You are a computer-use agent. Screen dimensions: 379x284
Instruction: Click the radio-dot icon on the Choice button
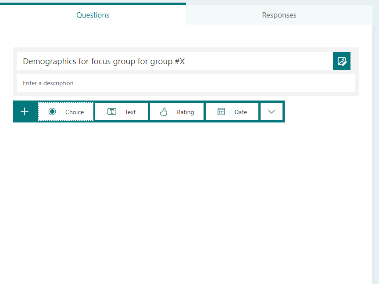click(52, 111)
